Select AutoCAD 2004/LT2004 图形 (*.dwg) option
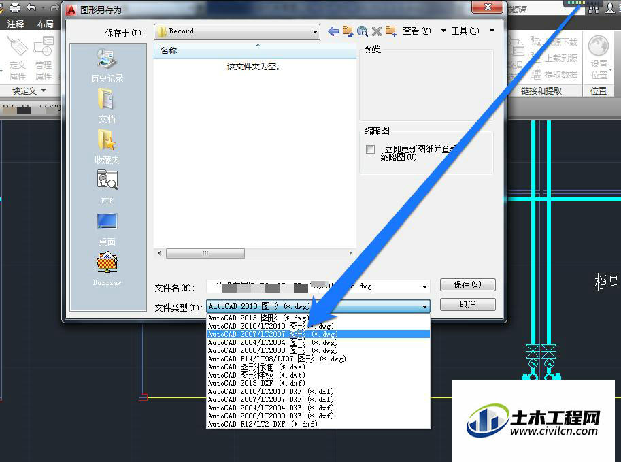The width and height of the screenshot is (621, 462). coord(318,342)
